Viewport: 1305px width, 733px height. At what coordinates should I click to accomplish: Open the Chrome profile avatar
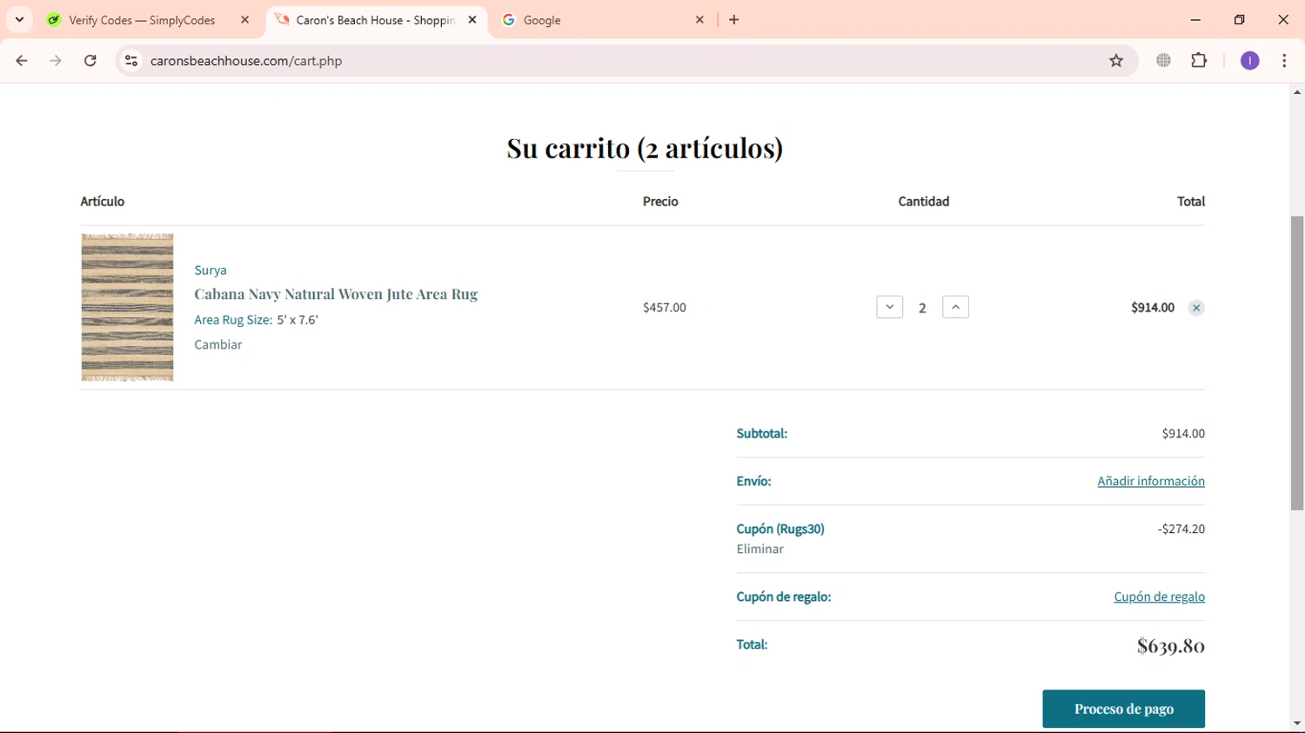click(1249, 61)
